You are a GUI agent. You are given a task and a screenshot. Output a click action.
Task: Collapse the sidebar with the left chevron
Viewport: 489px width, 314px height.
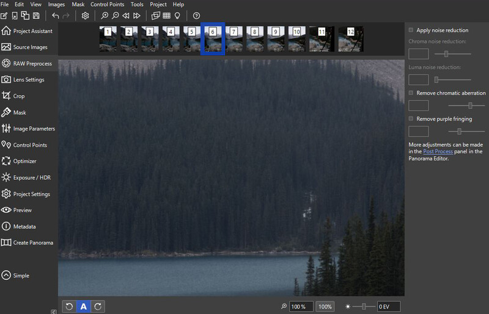(54, 312)
